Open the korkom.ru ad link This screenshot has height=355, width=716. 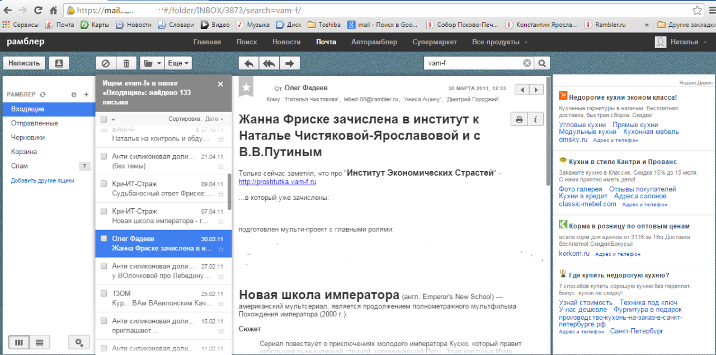point(574,253)
